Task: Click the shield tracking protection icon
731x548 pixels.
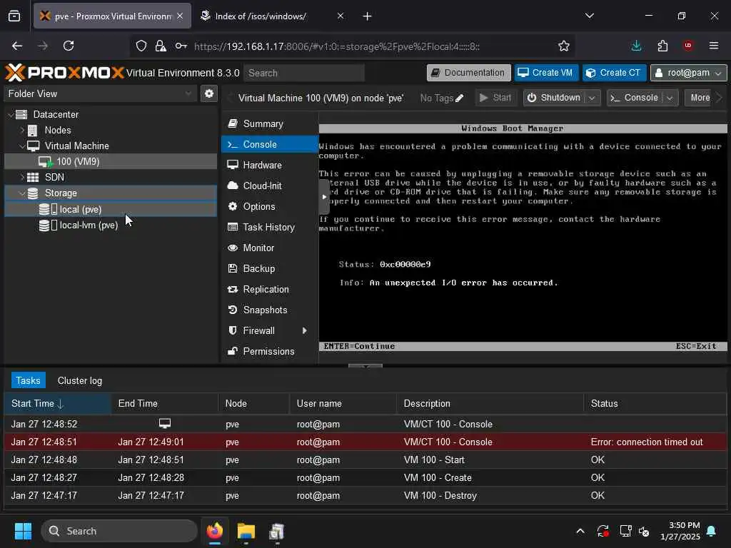Action: pyautogui.click(x=141, y=46)
